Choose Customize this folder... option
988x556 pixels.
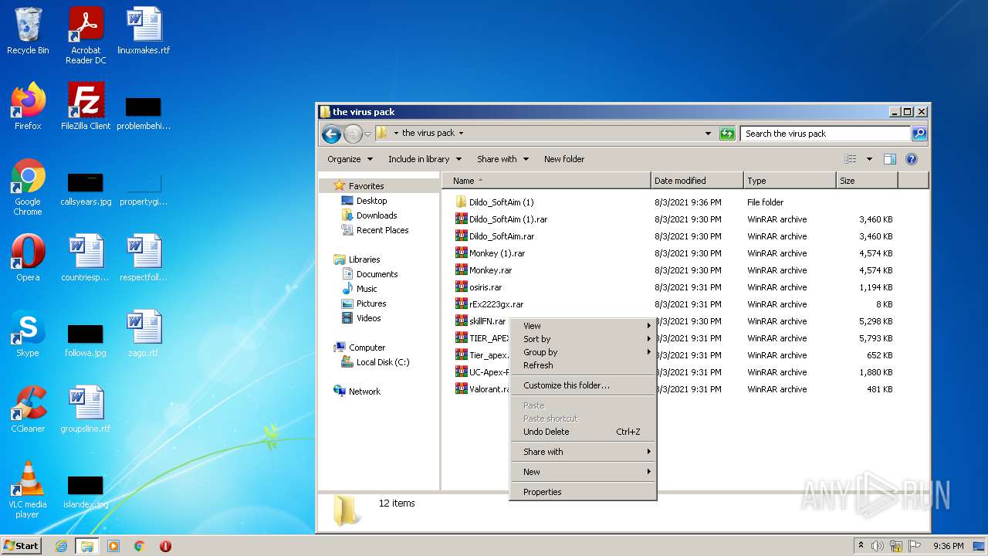[583, 385]
